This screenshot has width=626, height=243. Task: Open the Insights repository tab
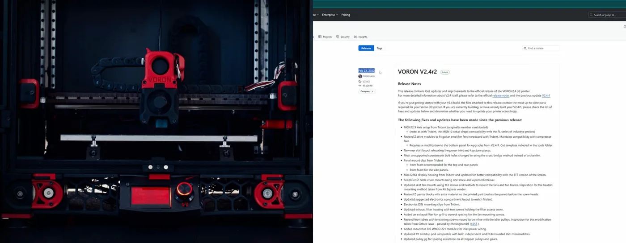(360, 37)
